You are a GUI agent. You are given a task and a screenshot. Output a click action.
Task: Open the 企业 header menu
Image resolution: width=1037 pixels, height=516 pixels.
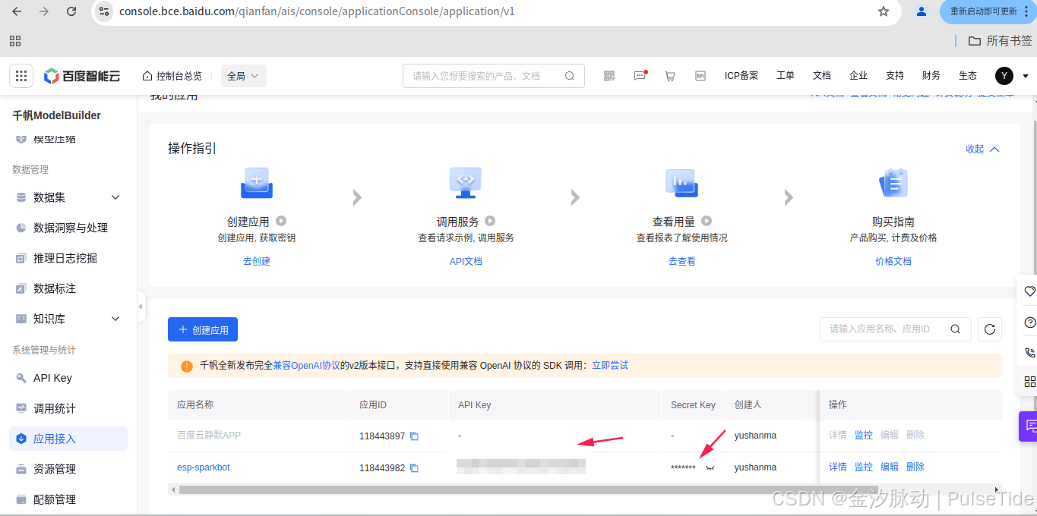tap(858, 76)
